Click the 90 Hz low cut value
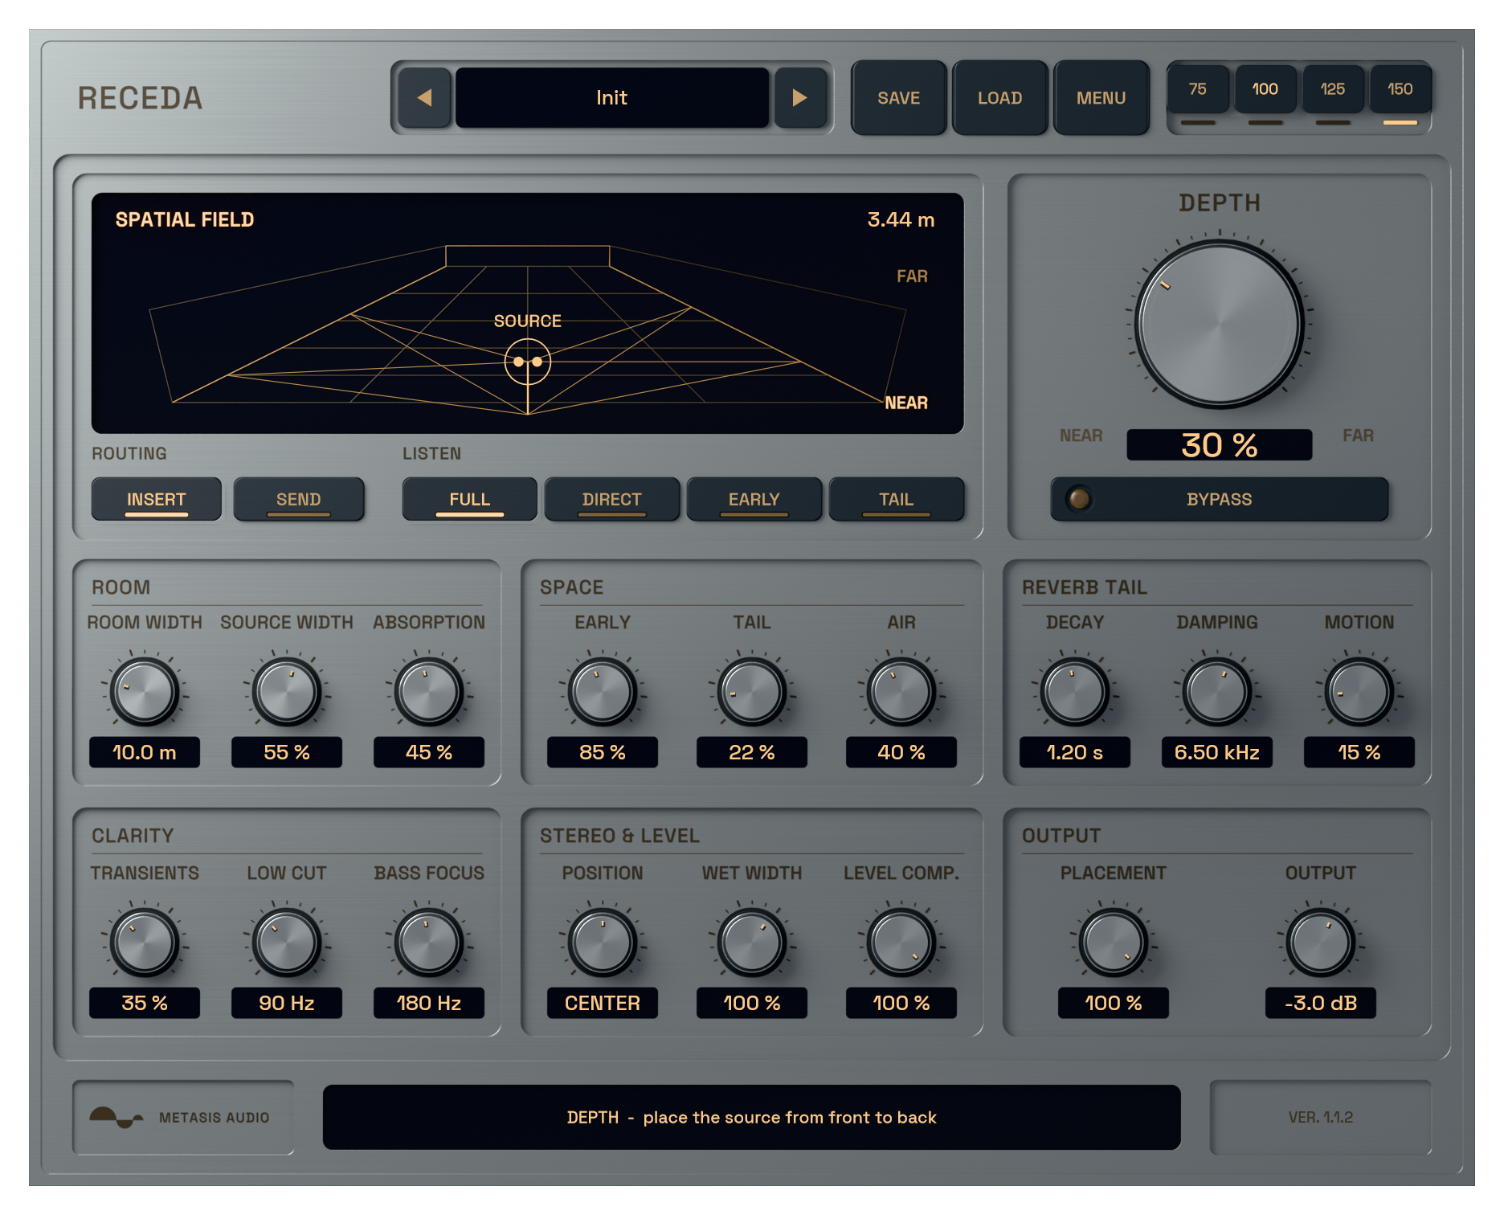 coord(287,1003)
